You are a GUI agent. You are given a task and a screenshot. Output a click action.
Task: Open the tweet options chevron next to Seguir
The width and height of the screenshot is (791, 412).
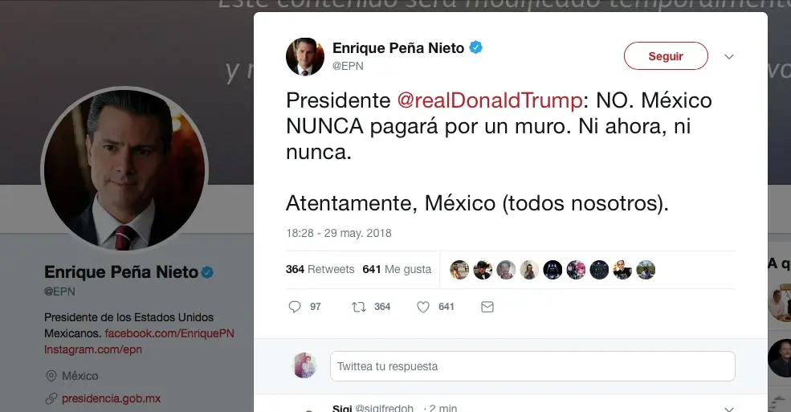729,57
